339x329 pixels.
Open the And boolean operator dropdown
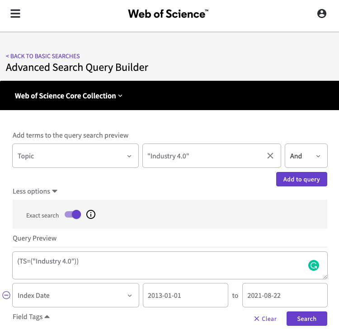tap(306, 156)
